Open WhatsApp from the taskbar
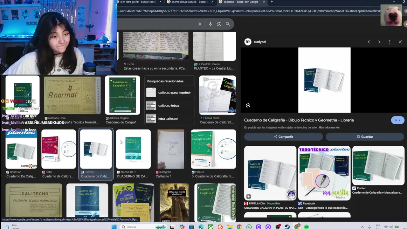Viewport: 407px width, 229px height. click(x=249, y=227)
